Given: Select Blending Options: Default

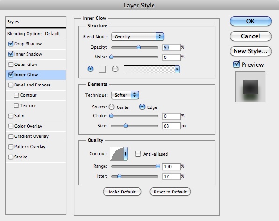Looking at the screenshot, I should 35,34.
